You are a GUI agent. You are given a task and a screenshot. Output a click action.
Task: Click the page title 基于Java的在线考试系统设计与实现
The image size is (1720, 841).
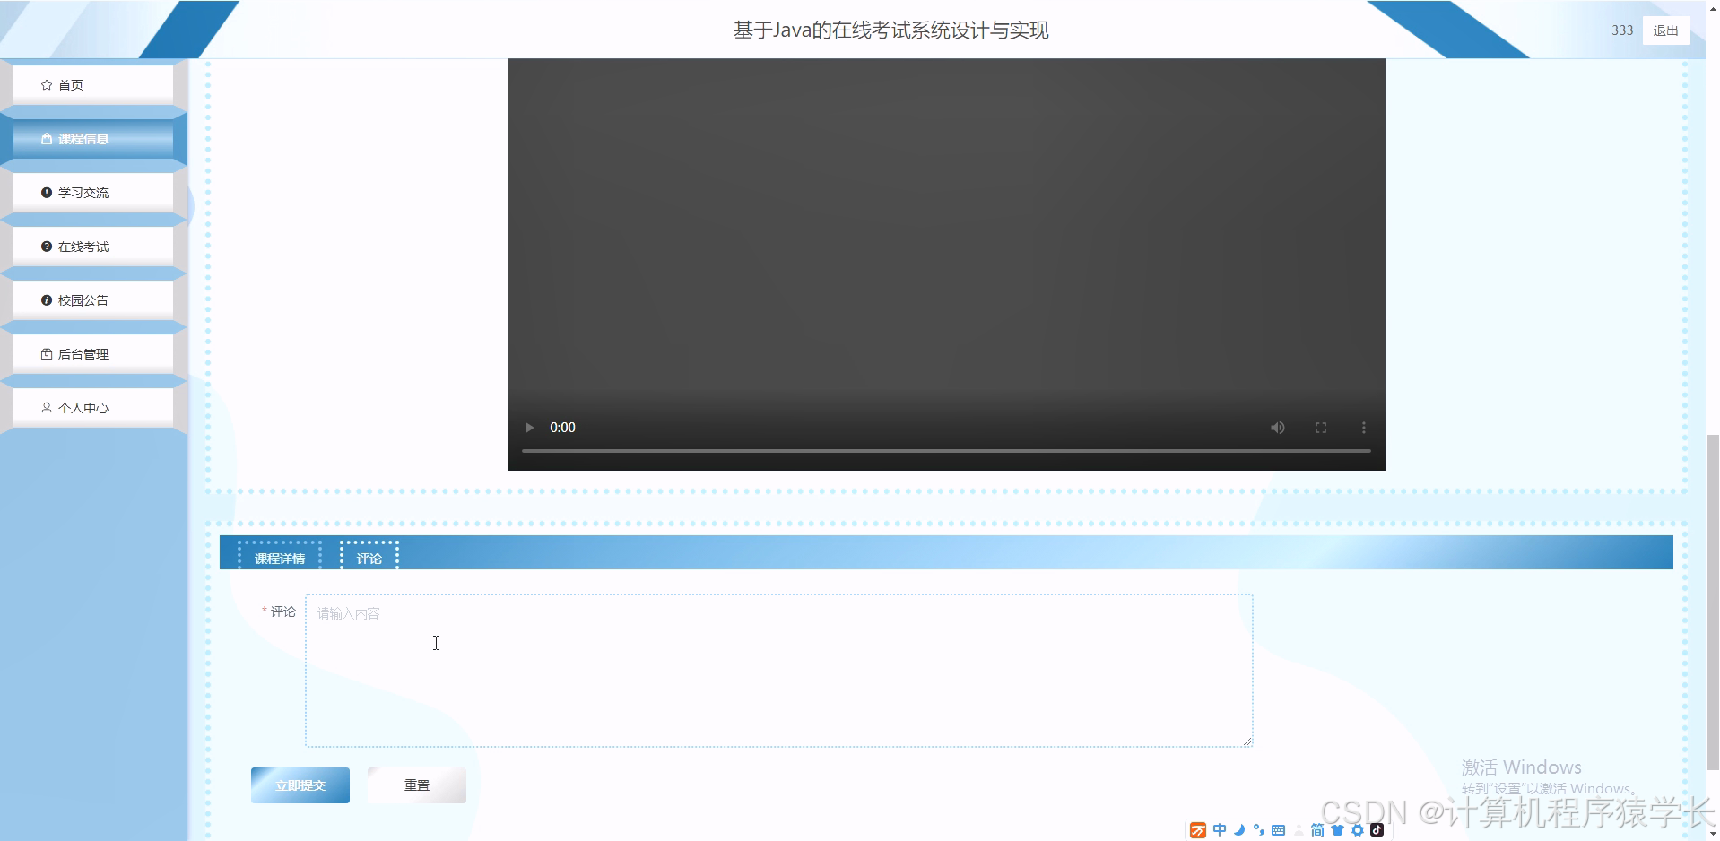coord(890,30)
